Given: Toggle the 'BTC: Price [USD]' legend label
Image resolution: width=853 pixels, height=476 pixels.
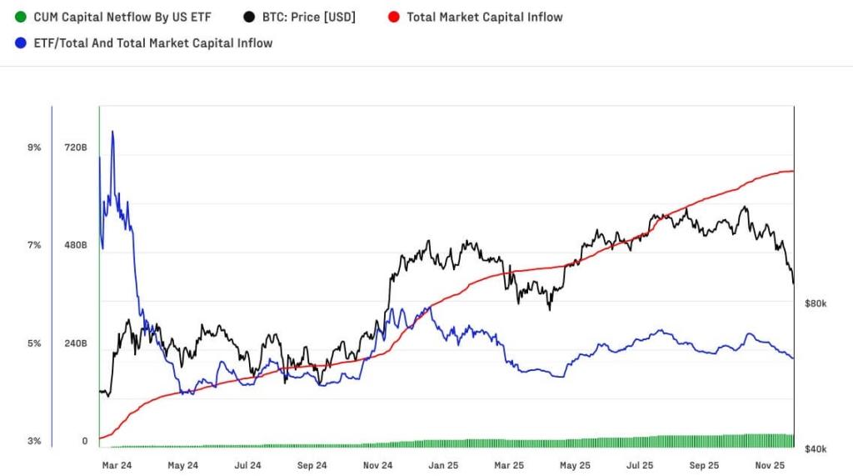Looking at the screenshot, I should point(311,17).
